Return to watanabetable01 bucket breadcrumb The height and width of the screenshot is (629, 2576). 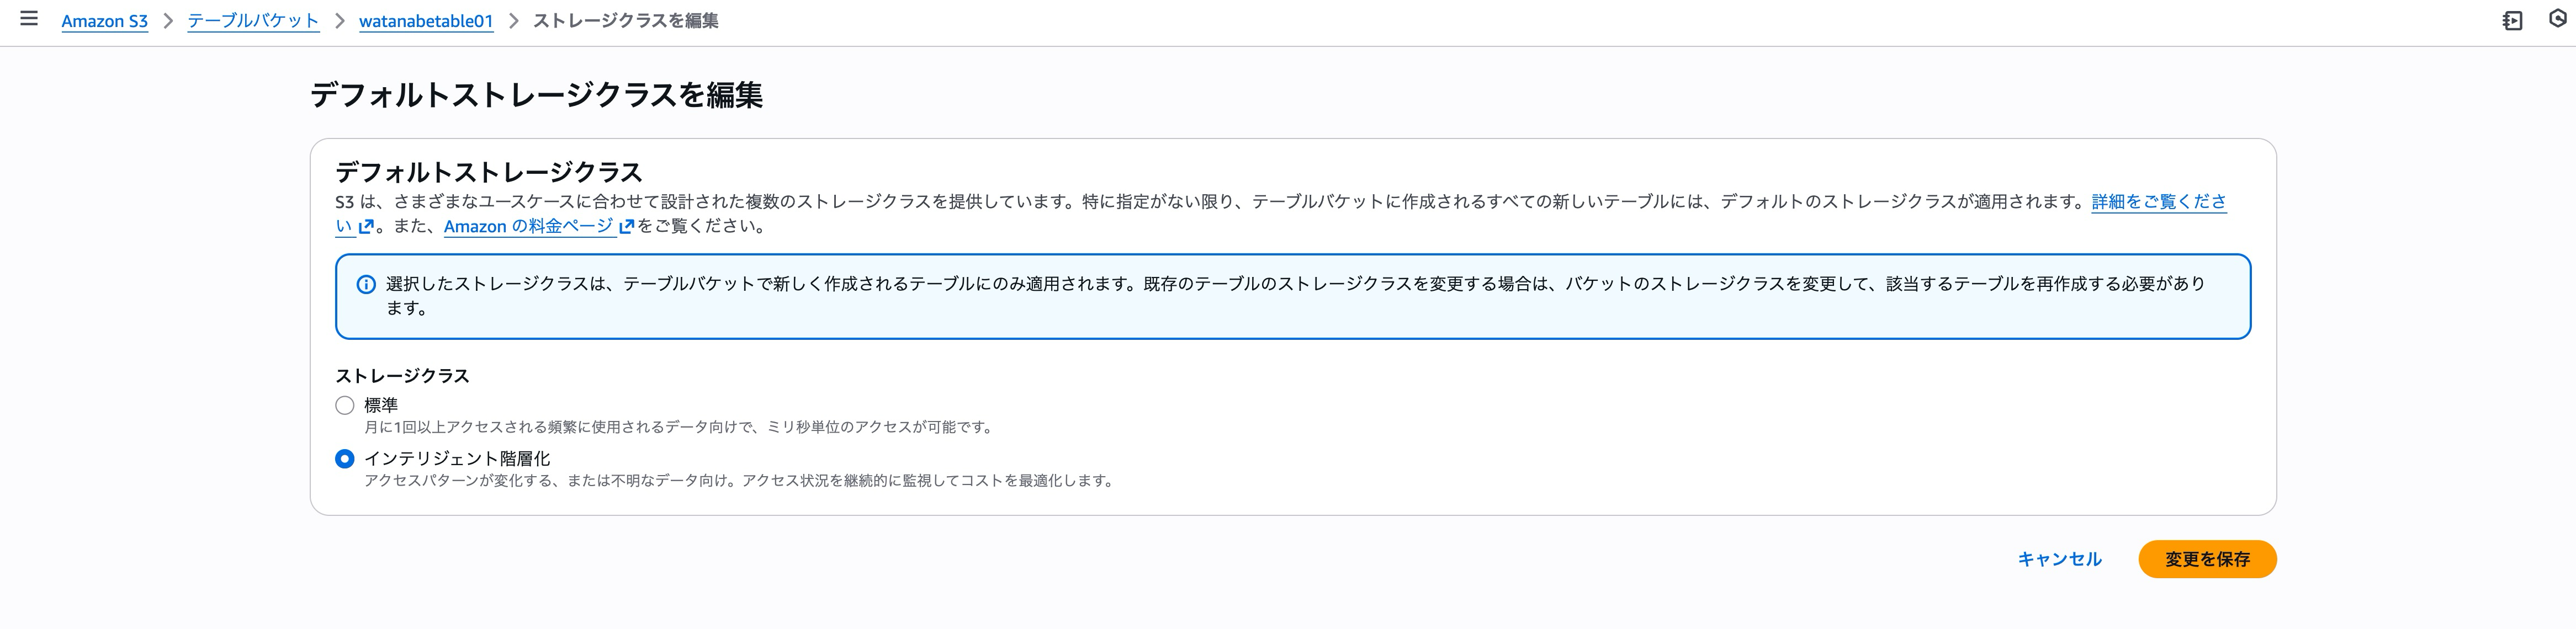(x=426, y=21)
